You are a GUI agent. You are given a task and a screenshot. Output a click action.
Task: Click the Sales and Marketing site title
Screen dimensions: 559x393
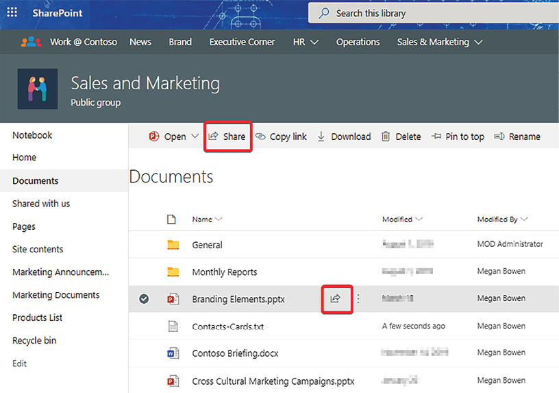pos(145,84)
